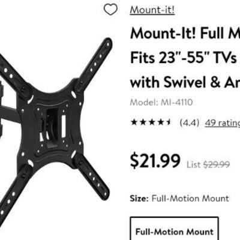Click the 'Size: Full-Motion Mount' label

click(179, 199)
